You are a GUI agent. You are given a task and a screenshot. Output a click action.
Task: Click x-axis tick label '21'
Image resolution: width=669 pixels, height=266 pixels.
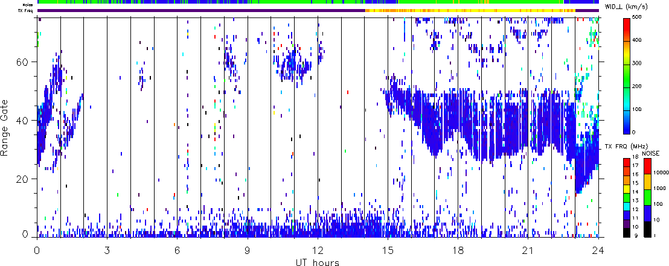(x=528, y=250)
